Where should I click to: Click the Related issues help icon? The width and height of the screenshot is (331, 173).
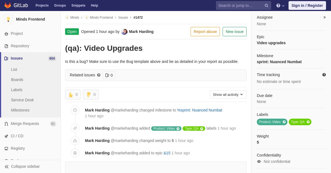coord(99,75)
